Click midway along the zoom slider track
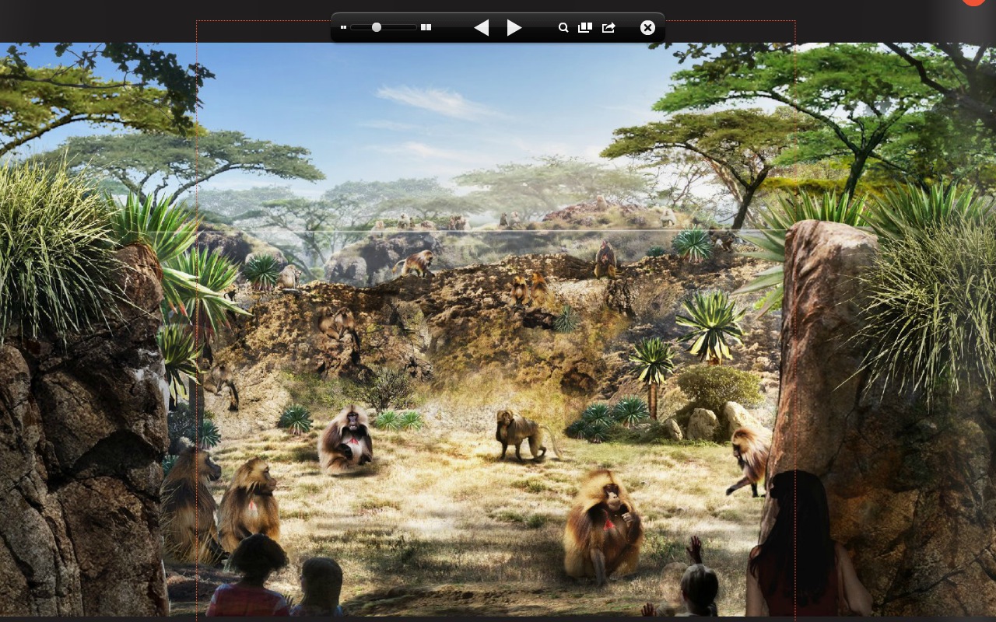Viewport: 996px width, 622px height. point(385,27)
